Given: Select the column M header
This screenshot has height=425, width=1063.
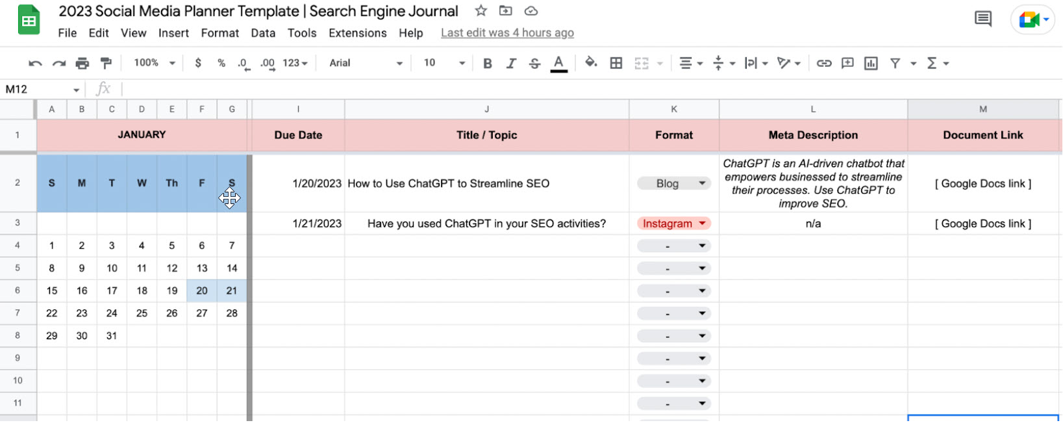Looking at the screenshot, I should (x=982, y=109).
